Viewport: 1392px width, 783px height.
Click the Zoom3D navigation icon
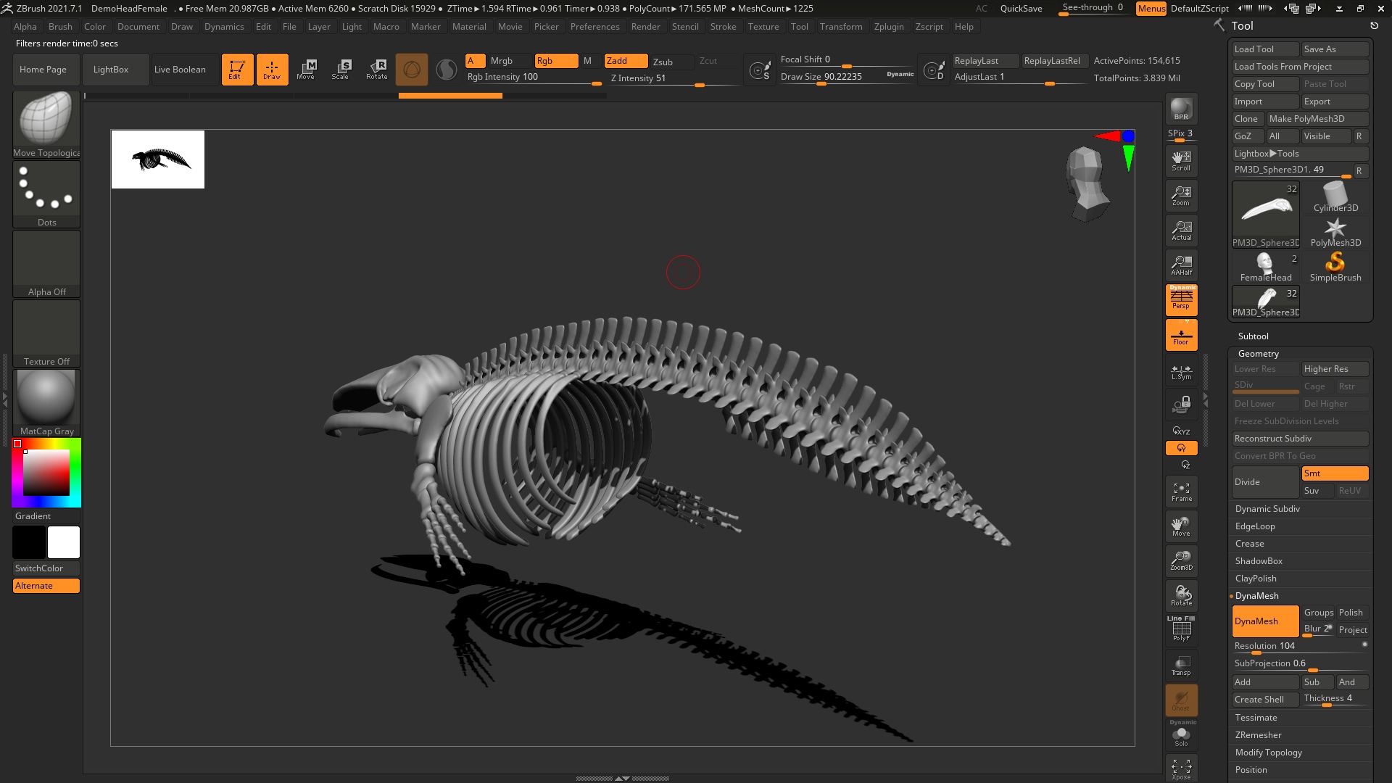coord(1181,560)
